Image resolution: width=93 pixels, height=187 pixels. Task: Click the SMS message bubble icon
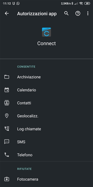coord(7,142)
